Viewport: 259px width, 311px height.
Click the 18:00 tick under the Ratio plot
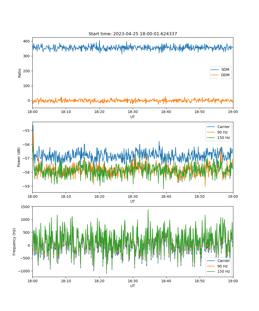32,112
